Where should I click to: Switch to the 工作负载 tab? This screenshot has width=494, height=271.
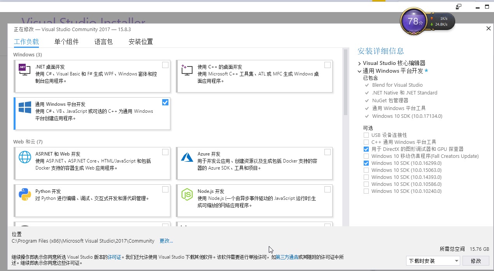click(x=26, y=42)
